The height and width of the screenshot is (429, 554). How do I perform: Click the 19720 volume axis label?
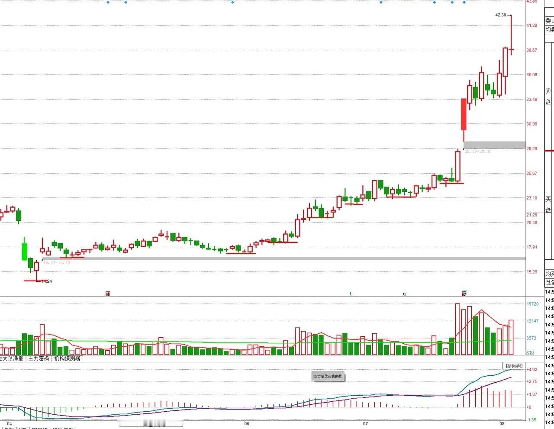tap(533, 304)
